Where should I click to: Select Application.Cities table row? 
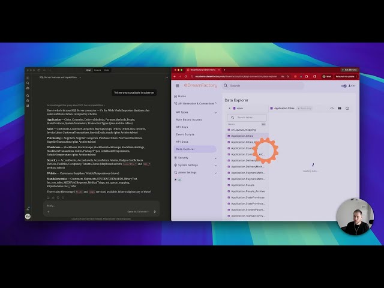pyautogui.click(x=247, y=136)
